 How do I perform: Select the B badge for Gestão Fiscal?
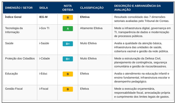point(68,89)
